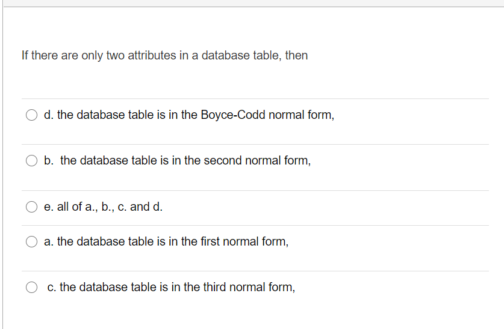Choose the 'all of a., b., c. and d.' radio button
Viewport: 504px width, 329px height.
coord(31,207)
